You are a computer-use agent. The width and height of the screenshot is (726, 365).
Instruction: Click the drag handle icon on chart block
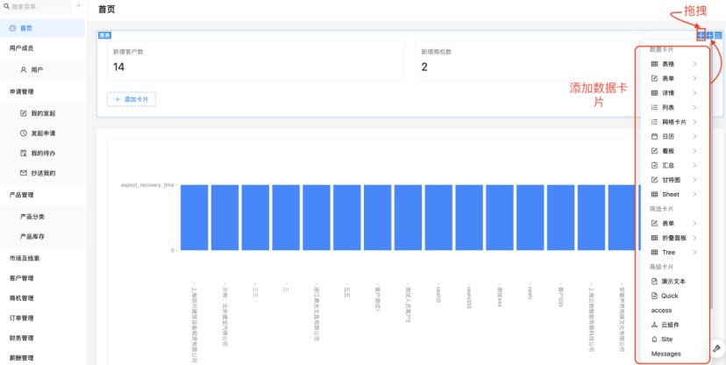point(701,35)
